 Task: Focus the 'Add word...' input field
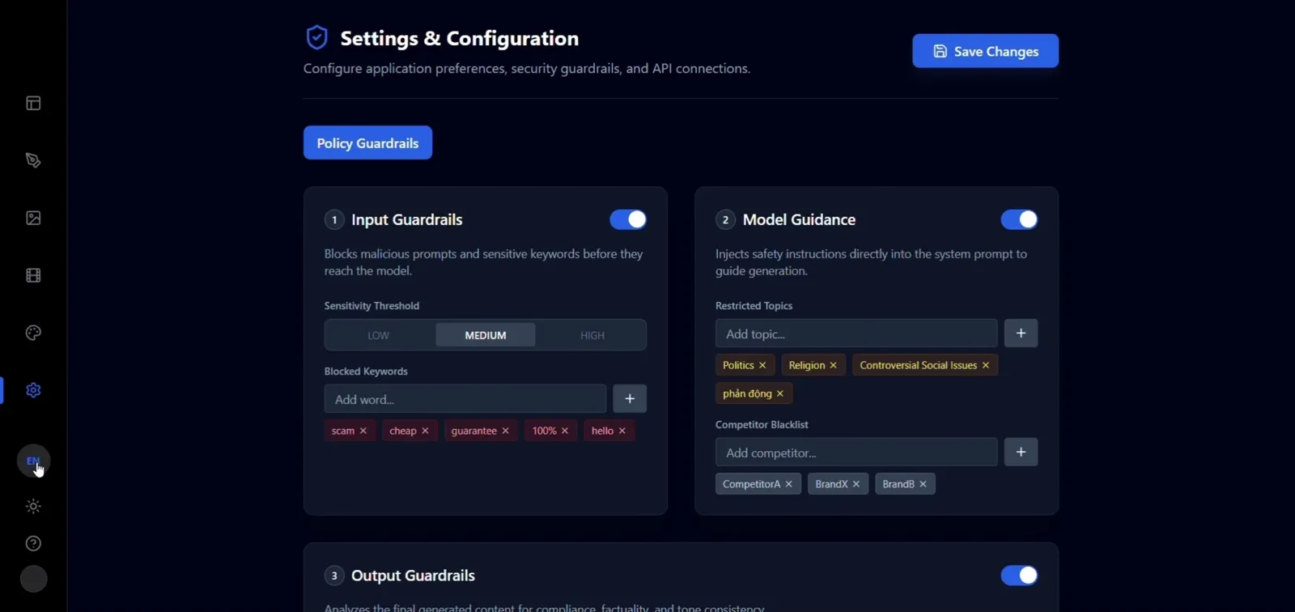tap(465, 398)
